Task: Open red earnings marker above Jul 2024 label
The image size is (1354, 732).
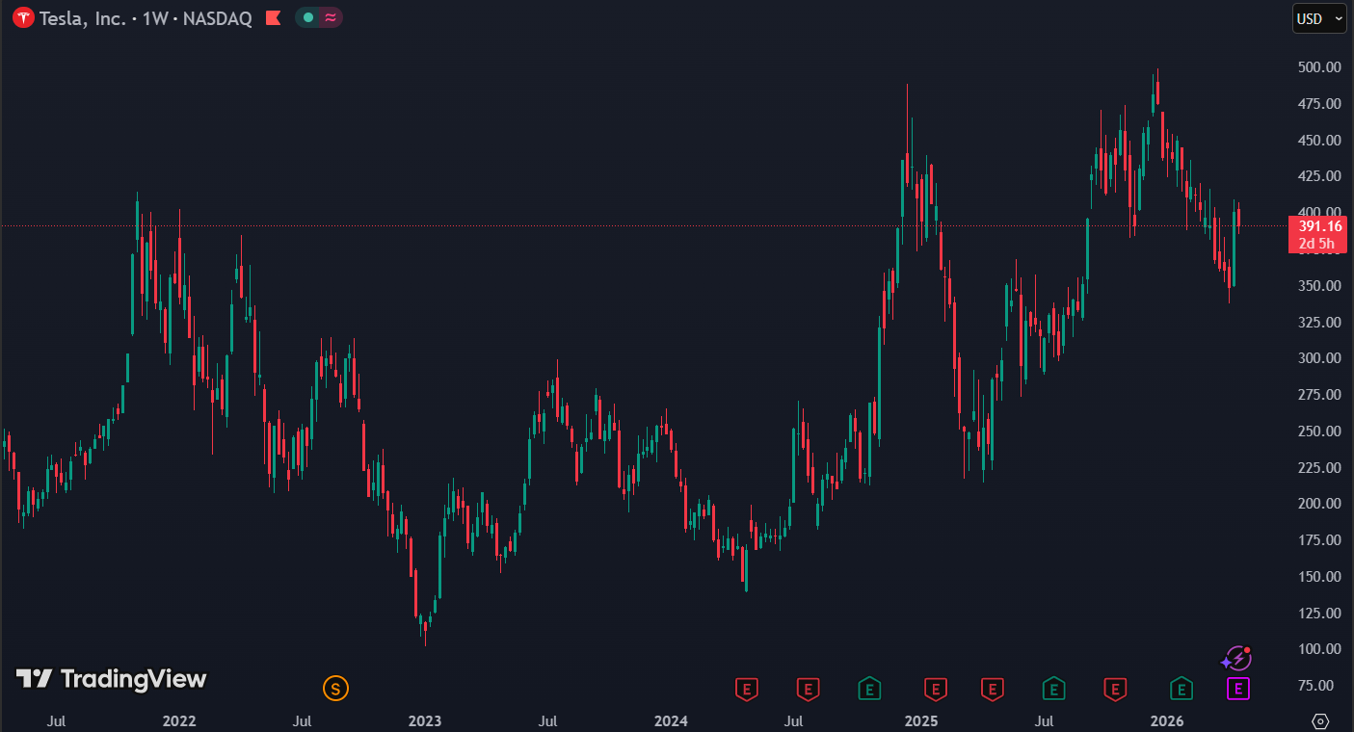Action: pyautogui.click(x=808, y=689)
